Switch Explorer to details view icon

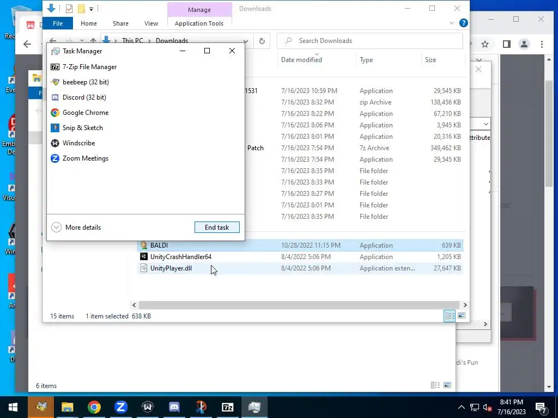pos(450,316)
